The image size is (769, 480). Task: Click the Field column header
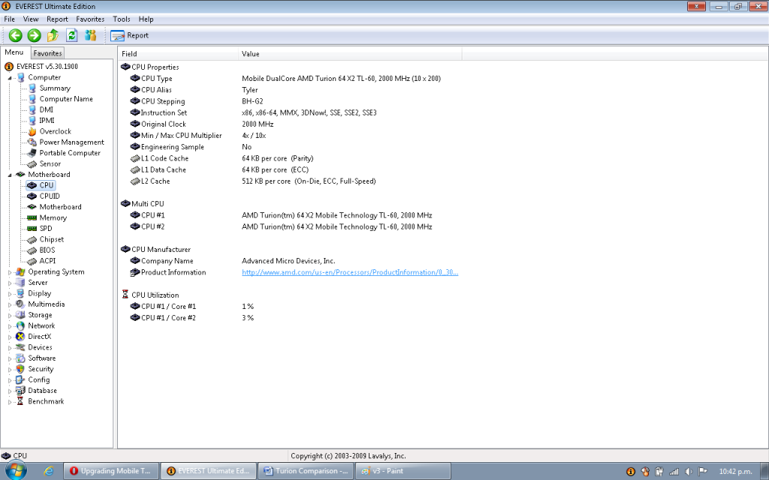(x=178, y=54)
